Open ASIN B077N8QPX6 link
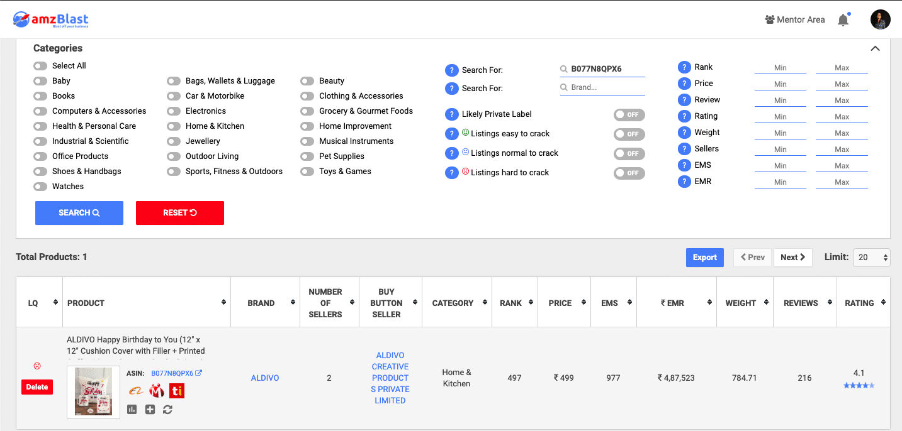The height and width of the screenshot is (431, 902). pos(176,373)
